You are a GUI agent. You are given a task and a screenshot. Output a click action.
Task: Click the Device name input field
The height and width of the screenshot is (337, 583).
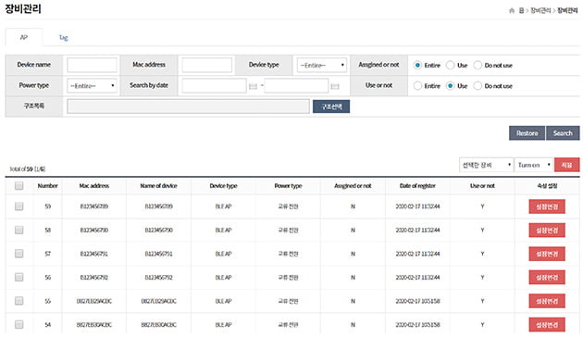[92, 65]
